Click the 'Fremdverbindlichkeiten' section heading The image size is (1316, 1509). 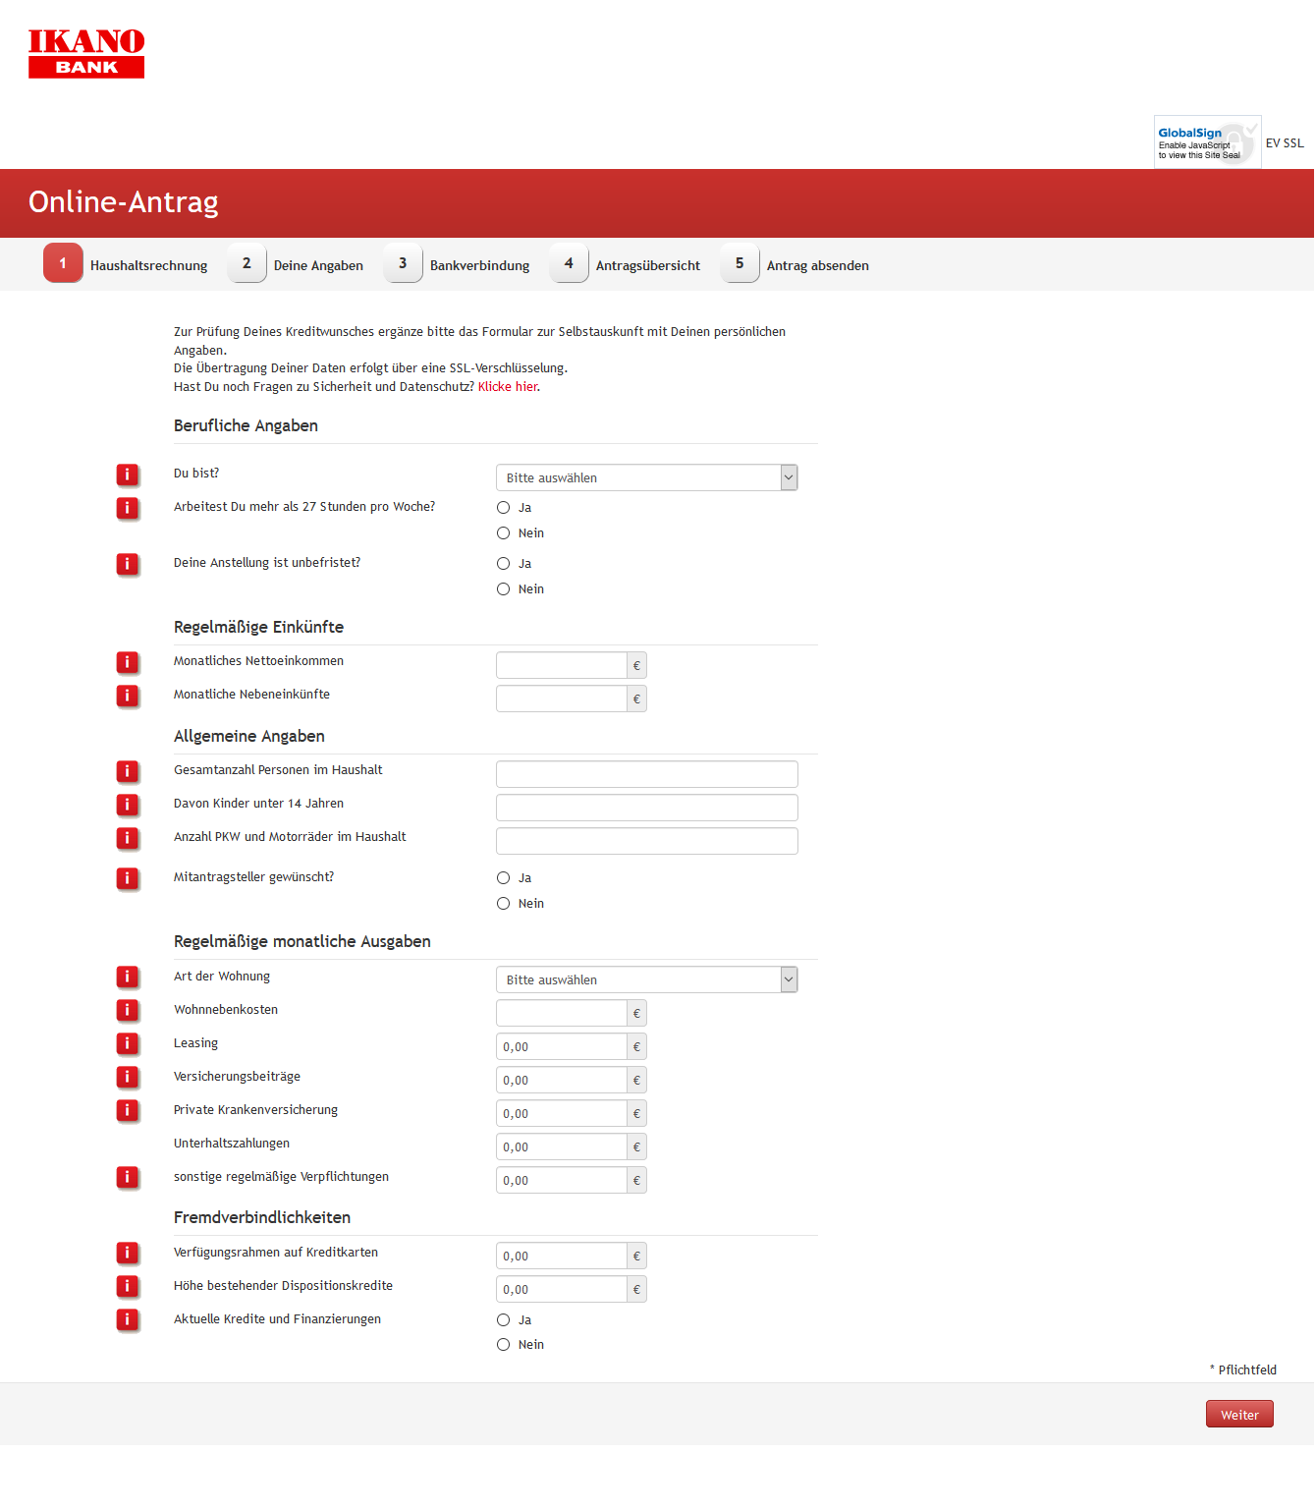pos(262,1217)
